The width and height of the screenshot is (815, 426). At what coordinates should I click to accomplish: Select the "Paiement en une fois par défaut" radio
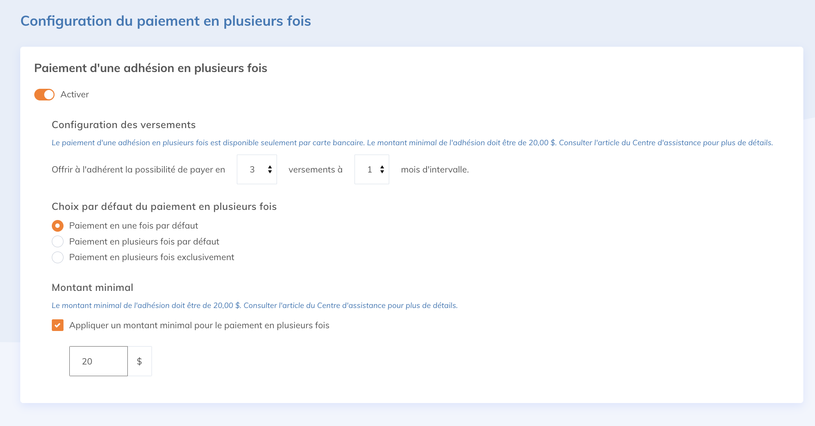(58, 226)
